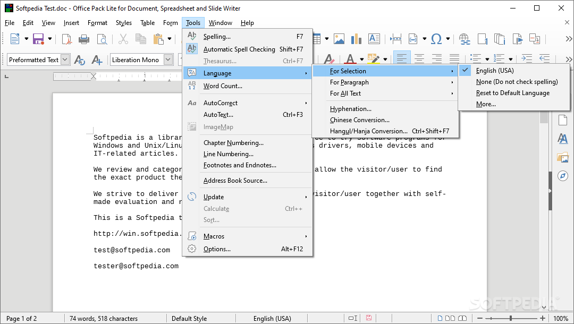This screenshot has width=574, height=324.
Task: Click the Copy icon
Action: point(140,39)
